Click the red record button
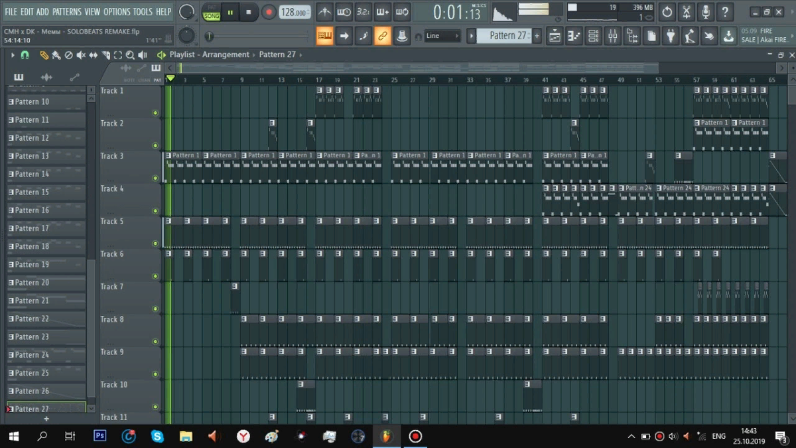 269,12
